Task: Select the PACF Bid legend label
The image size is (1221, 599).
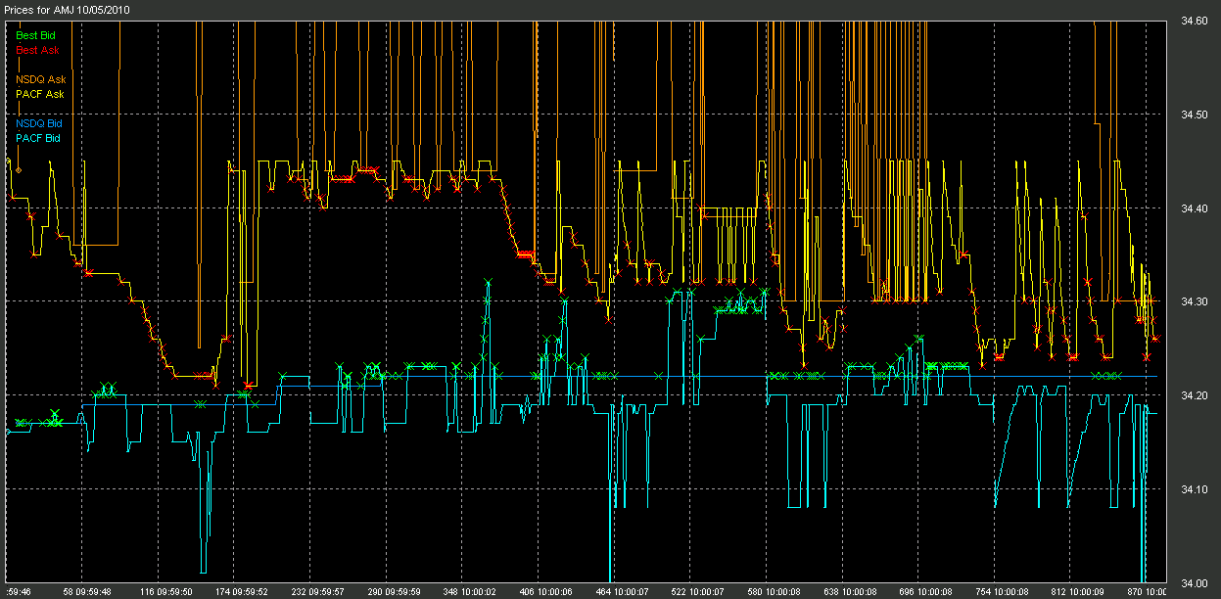Action: coord(38,138)
